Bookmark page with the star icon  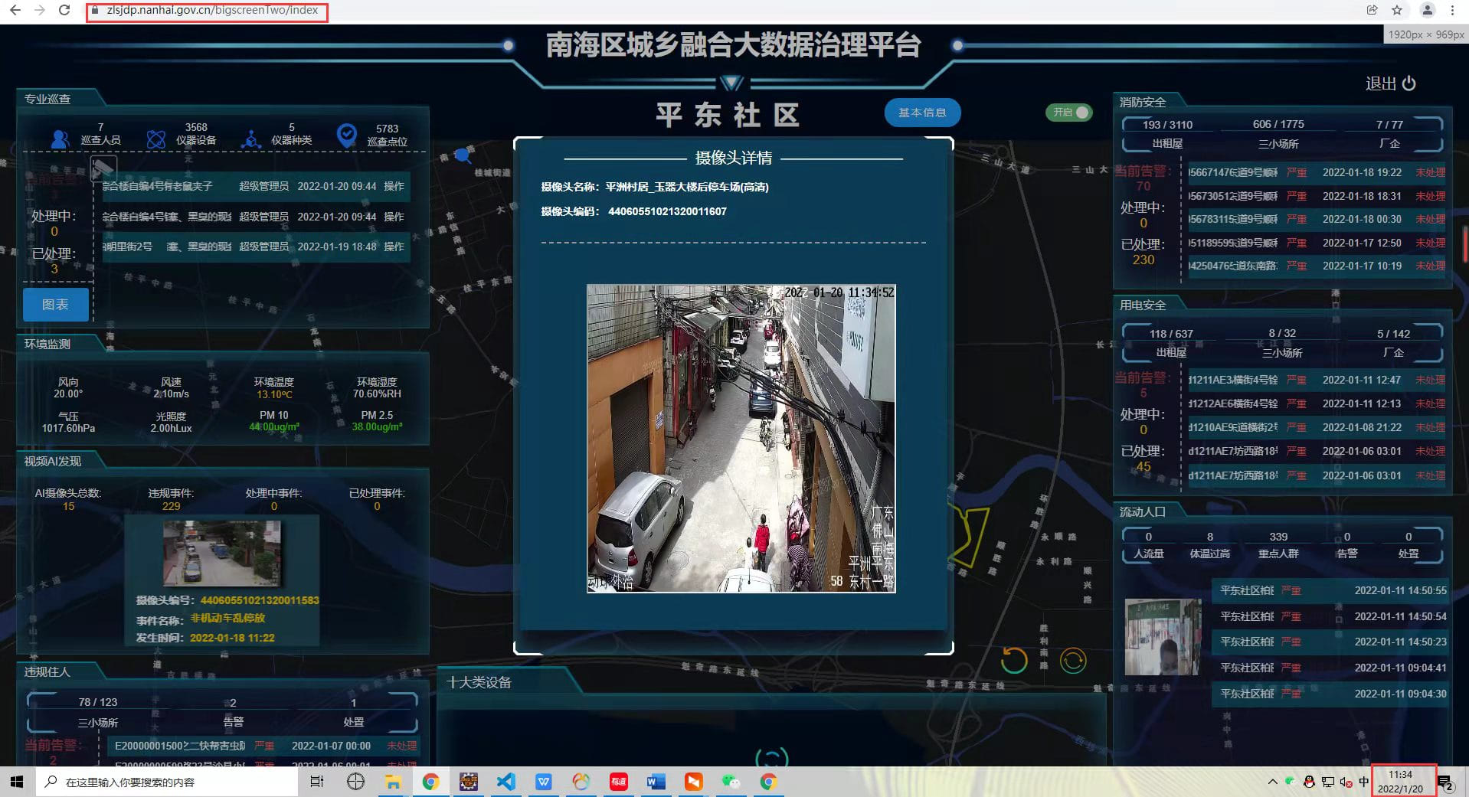point(1397,10)
